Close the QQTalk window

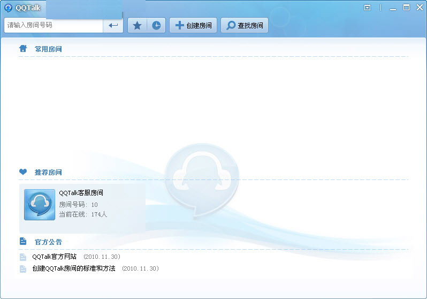pyautogui.click(x=418, y=8)
